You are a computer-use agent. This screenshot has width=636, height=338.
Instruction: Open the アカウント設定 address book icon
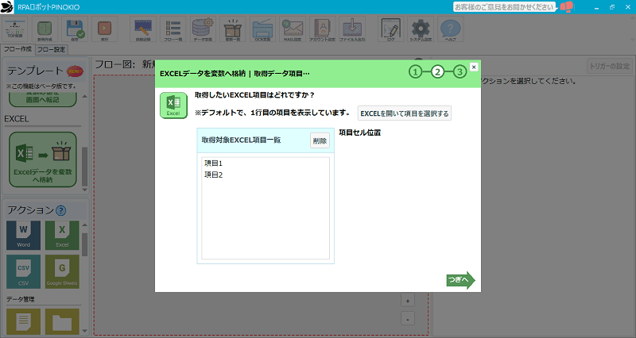click(323, 29)
